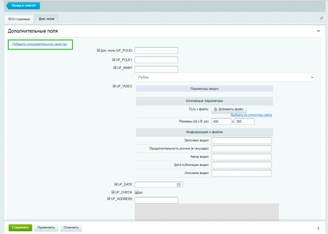Open "Выбрать из структуры сайта" link
Image resolution: width=328 pixels, height=234 pixels.
[x=251, y=115]
